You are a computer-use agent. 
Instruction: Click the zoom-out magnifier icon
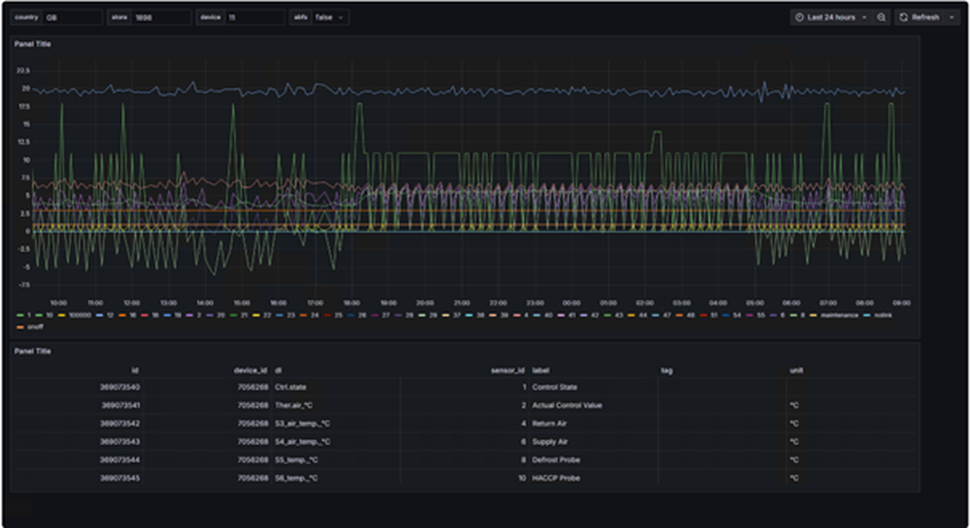pyautogui.click(x=880, y=16)
